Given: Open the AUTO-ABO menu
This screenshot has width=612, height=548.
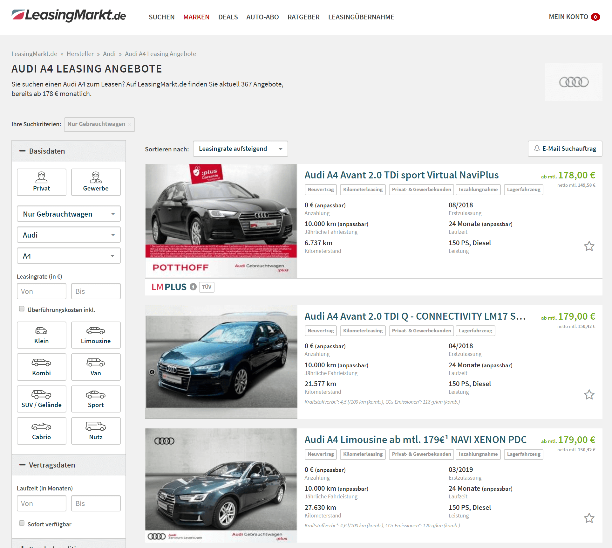Looking at the screenshot, I should point(262,17).
